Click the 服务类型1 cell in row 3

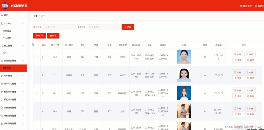pos(123,93)
